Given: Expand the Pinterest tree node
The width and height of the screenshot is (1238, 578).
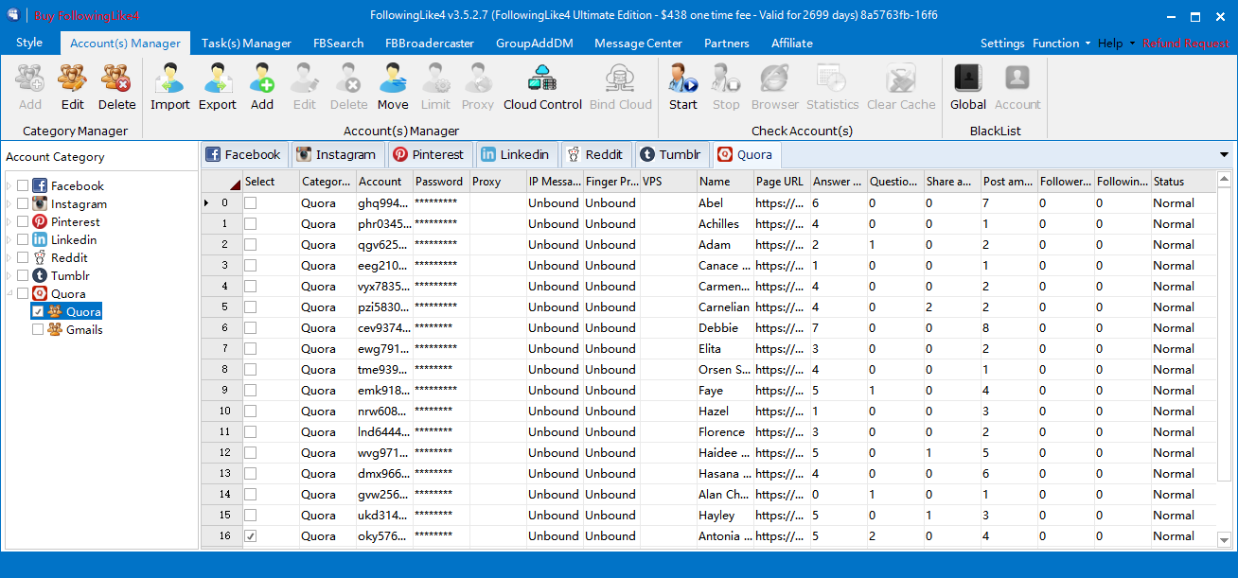Looking at the screenshot, I should click(x=9, y=222).
